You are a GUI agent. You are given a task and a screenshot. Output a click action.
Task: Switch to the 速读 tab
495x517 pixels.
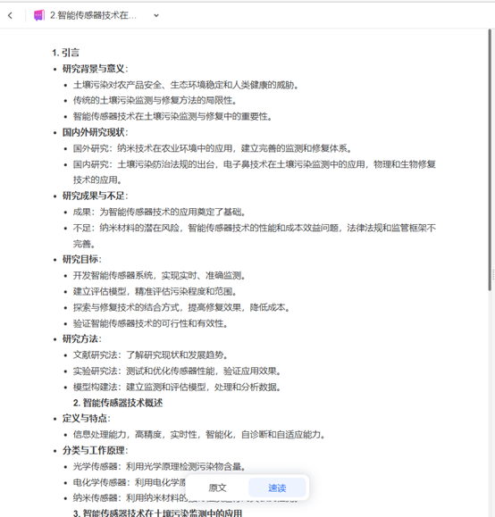coord(277,488)
